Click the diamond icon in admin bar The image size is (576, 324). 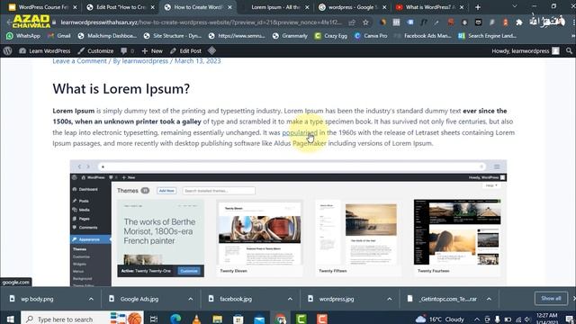tap(211, 50)
